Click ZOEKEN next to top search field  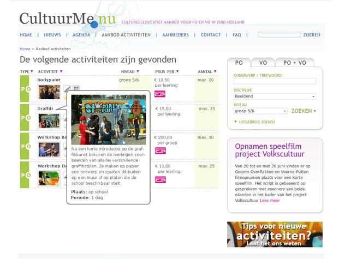tap(312, 35)
